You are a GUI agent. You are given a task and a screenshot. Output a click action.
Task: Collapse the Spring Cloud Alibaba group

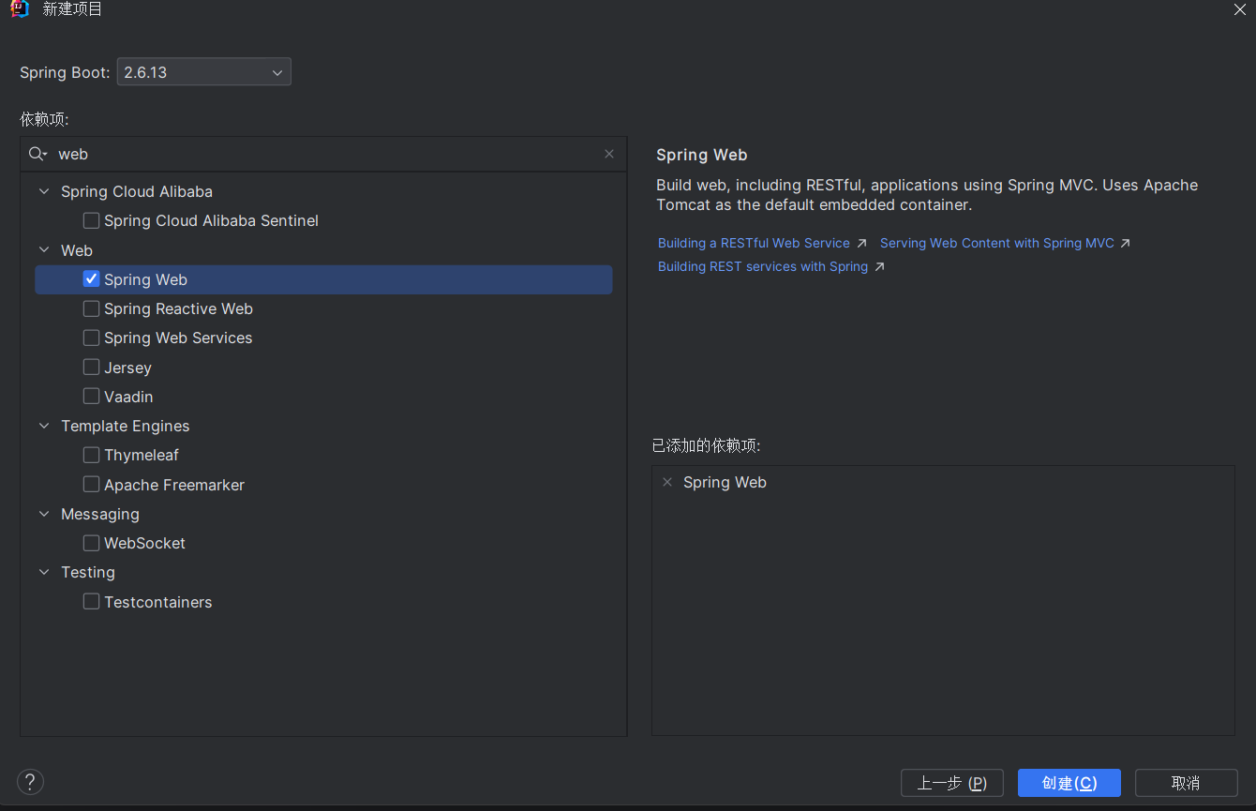coord(44,191)
